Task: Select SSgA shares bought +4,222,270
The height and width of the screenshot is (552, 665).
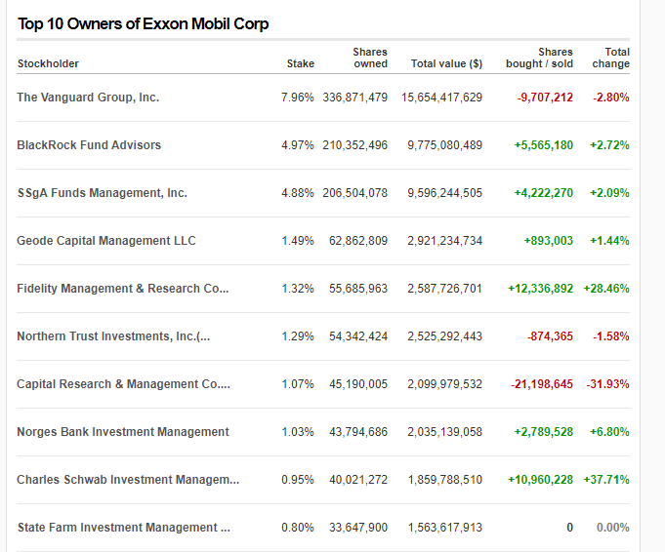Action: (544, 193)
